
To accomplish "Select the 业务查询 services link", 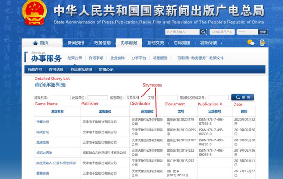I will pos(117,58).
